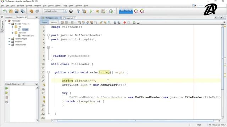Click the editor horizontal scrollbar

click(135, 121)
